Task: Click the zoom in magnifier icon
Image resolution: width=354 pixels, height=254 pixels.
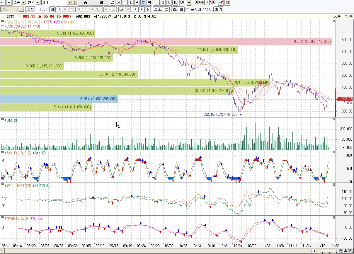Action: (346, 251)
